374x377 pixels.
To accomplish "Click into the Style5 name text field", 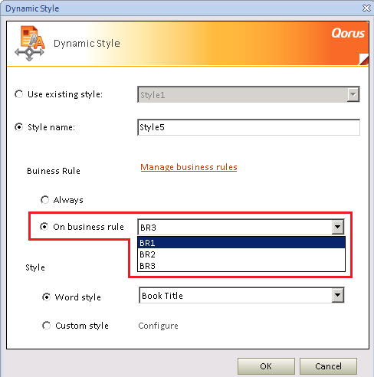I will 248,127.
